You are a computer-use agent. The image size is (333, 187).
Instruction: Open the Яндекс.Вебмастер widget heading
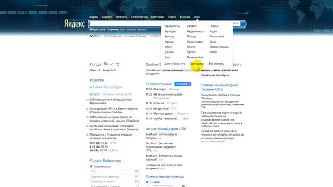(105, 161)
